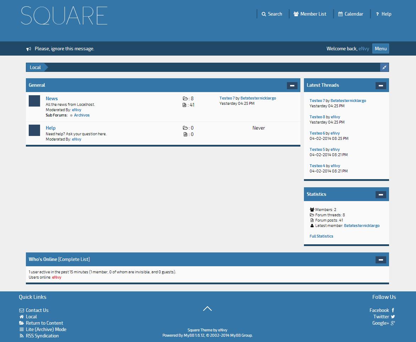Click the Help forum status icon
The height and width of the screenshot is (342, 416).
point(34,130)
